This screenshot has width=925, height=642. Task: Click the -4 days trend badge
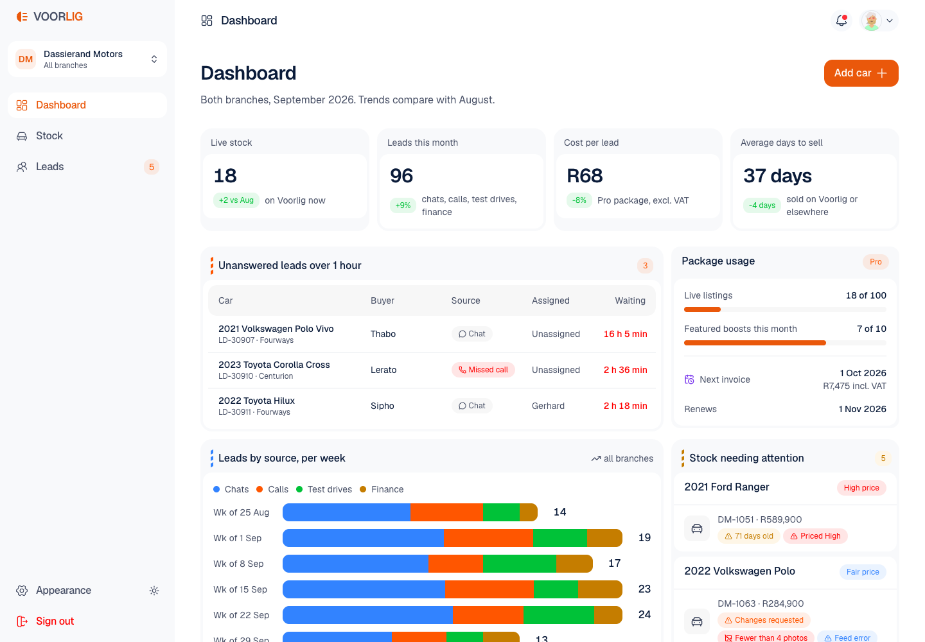click(x=762, y=205)
